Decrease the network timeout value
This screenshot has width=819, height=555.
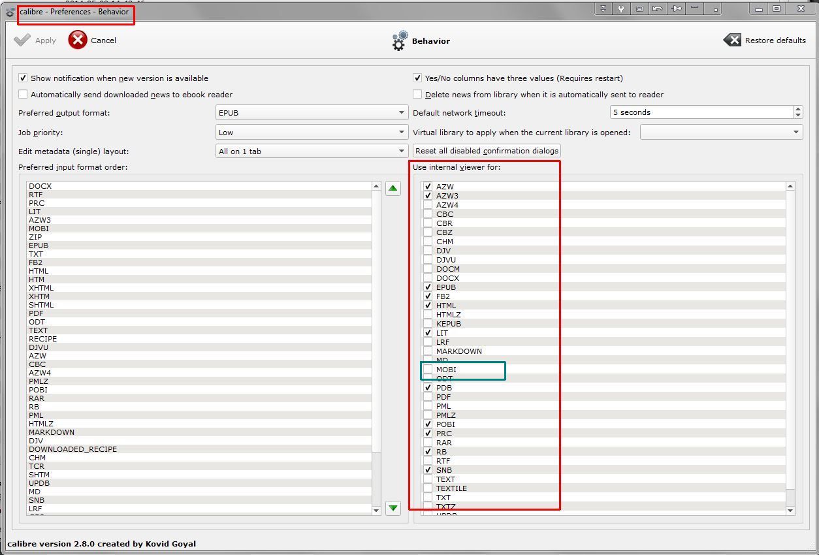[x=798, y=116]
